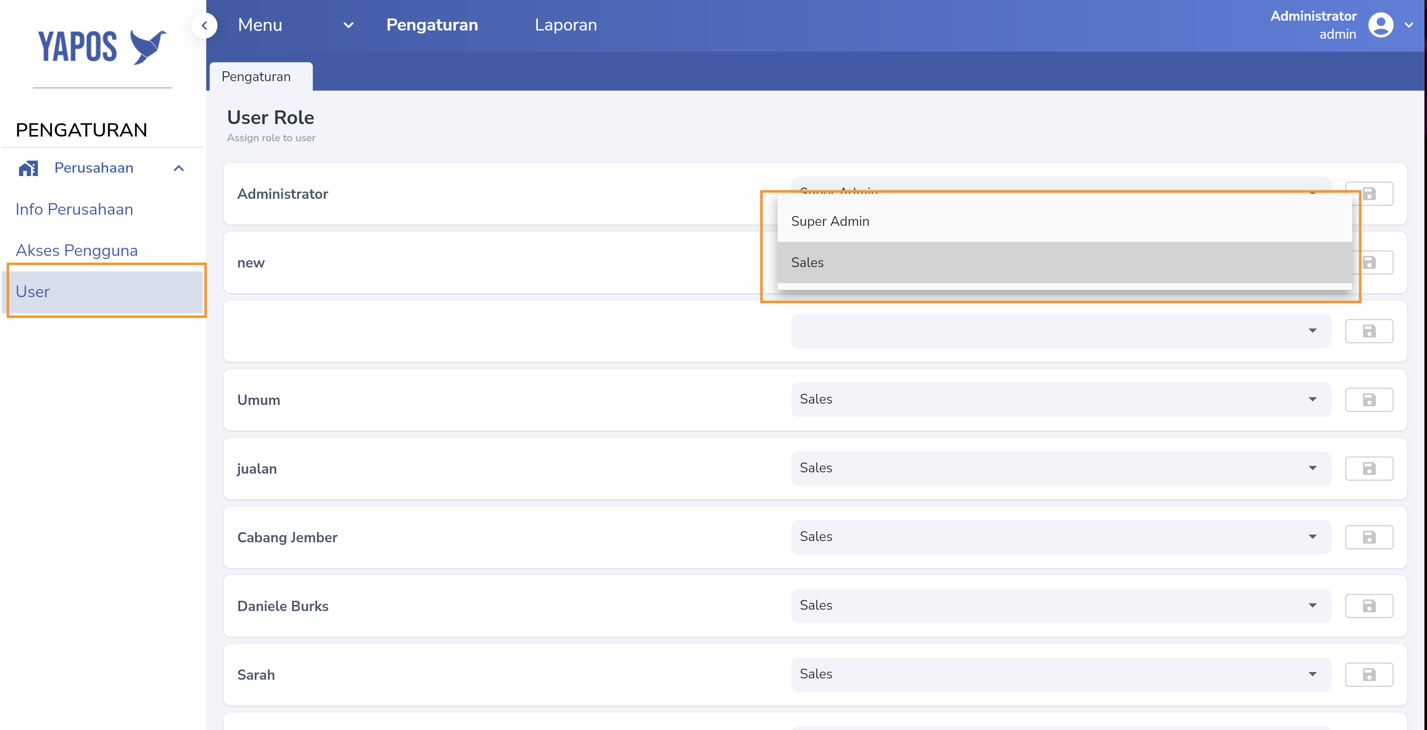
Task: Open role dropdown for Sarah
Action: click(x=1060, y=674)
